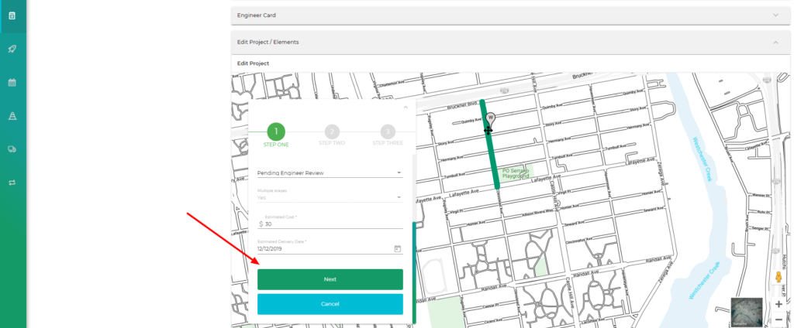The height and width of the screenshot is (328, 794).
Task: Open the Pending Engineer Review dropdown
Action: coord(330,173)
